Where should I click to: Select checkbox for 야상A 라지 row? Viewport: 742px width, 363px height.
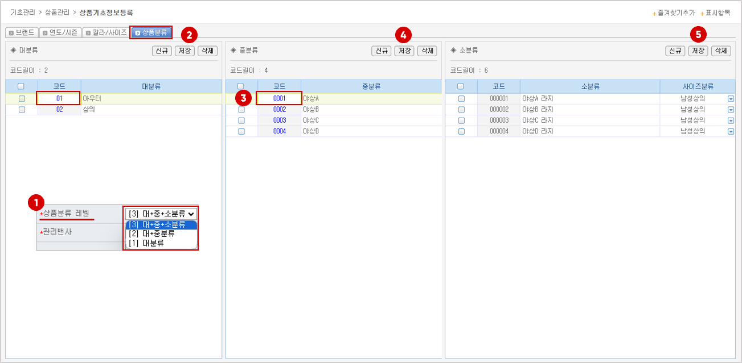(461, 99)
